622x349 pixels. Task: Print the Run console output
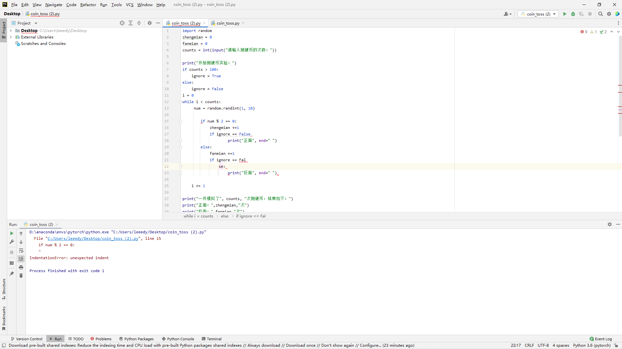(x=21, y=267)
